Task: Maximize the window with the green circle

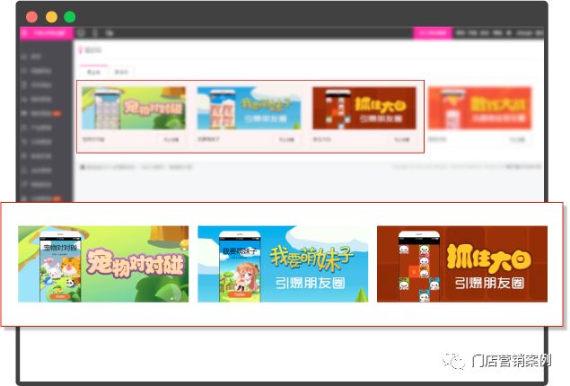Action: (70, 17)
